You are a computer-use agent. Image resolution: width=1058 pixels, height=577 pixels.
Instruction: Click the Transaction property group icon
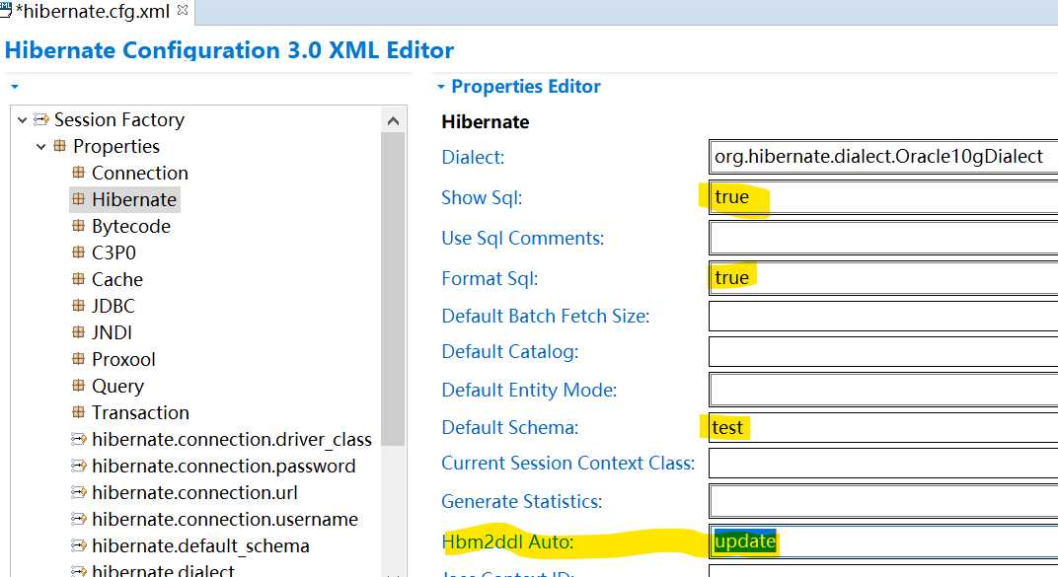pos(78,412)
